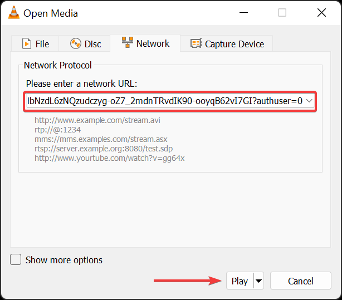This screenshot has height=300, width=342.
Task: Select the Capture Device card icon
Action: pyautogui.click(x=196, y=43)
